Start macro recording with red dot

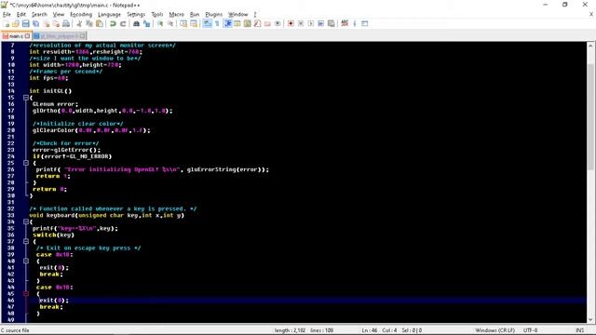tap(291, 23)
